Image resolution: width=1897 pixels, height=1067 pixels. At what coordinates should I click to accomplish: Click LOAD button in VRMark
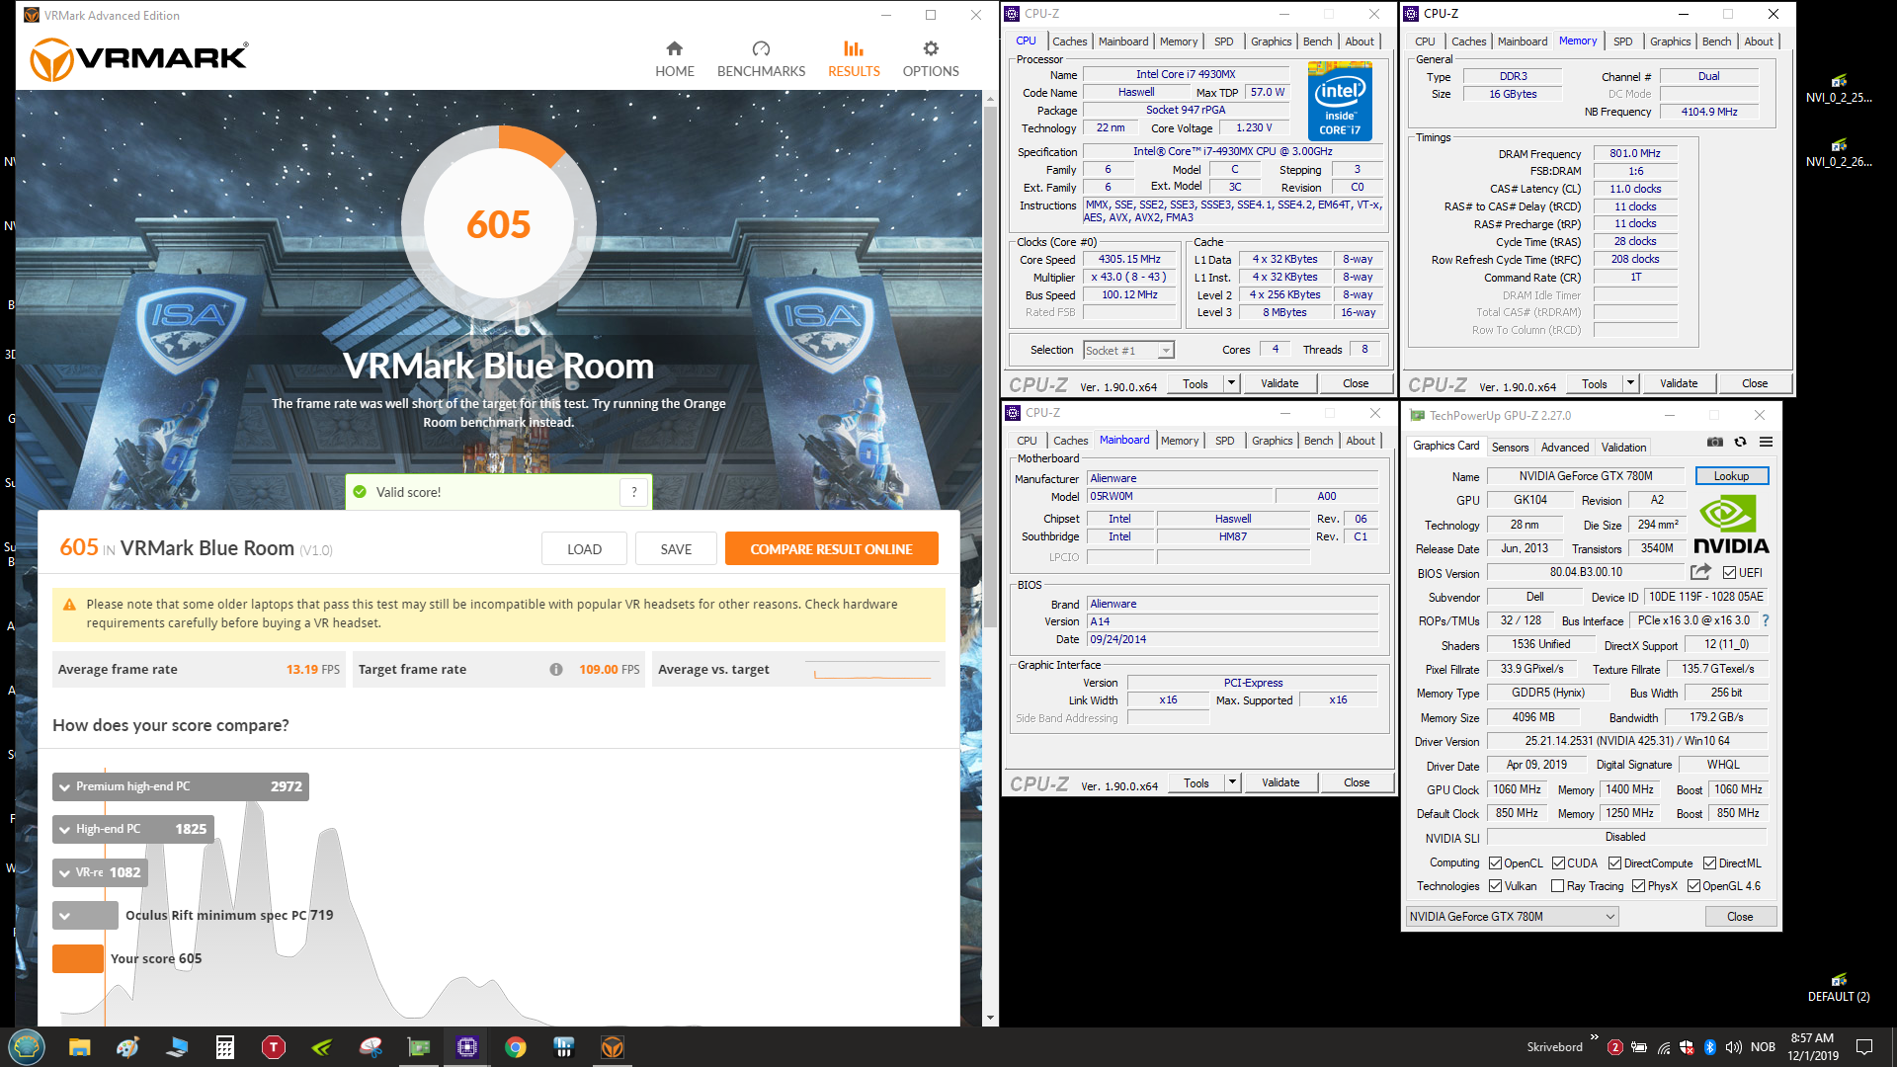tap(584, 549)
